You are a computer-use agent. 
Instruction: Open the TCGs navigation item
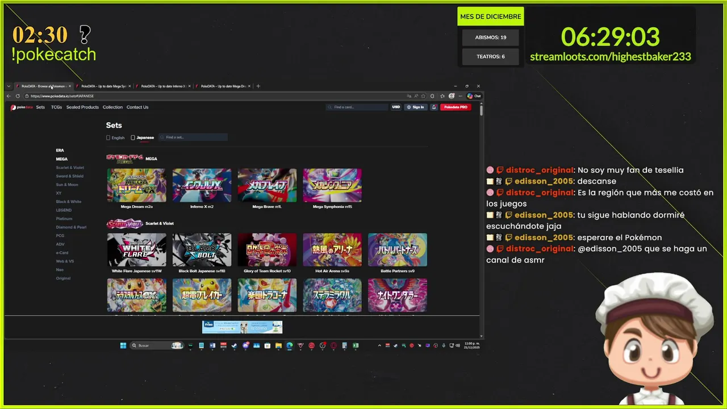[x=56, y=107]
